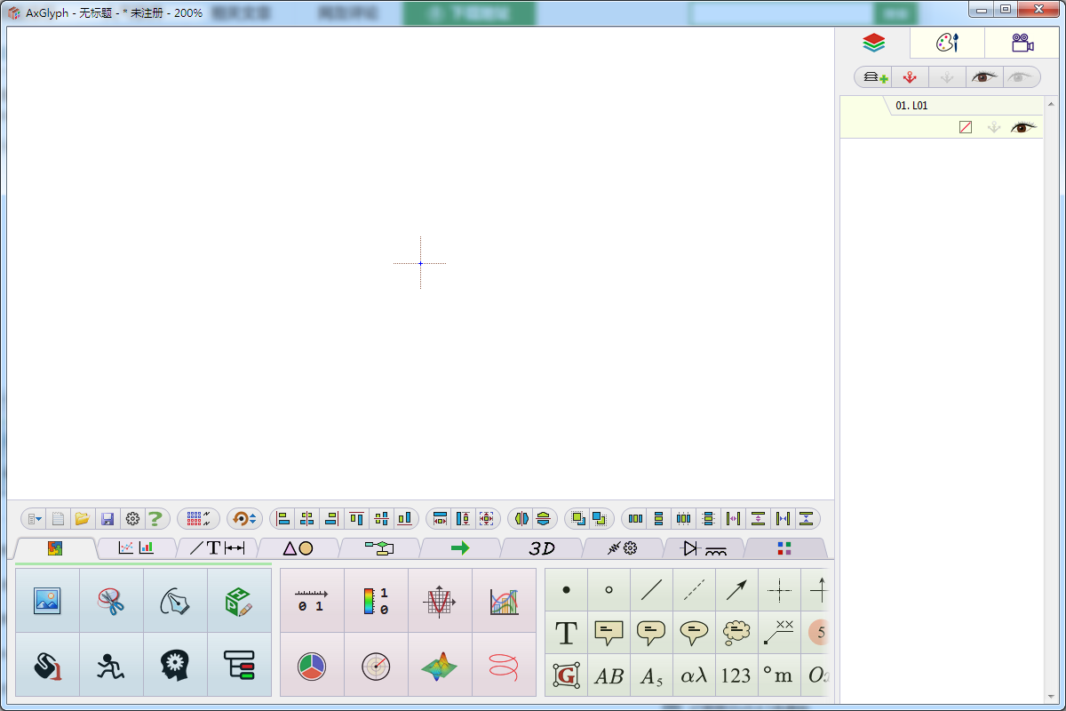Screen dimensions: 1066x711
Task: Hide all layers with the faded eye icon
Action: [1021, 77]
